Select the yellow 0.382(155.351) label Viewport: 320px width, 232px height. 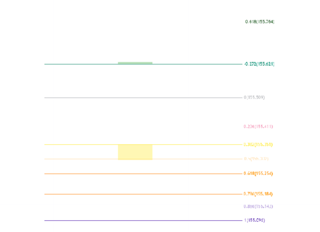[x=258, y=144]
